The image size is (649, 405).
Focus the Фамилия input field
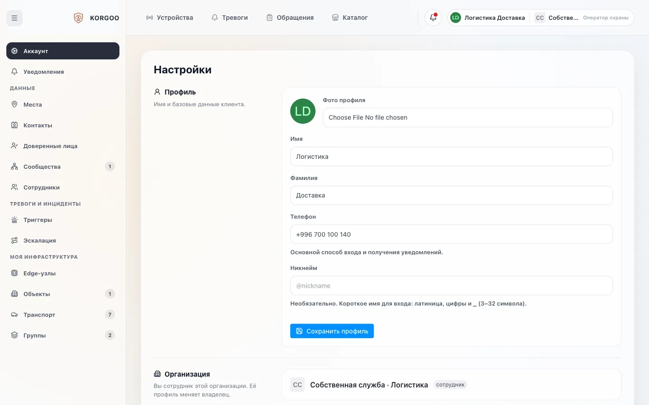[x=452, y=195]
